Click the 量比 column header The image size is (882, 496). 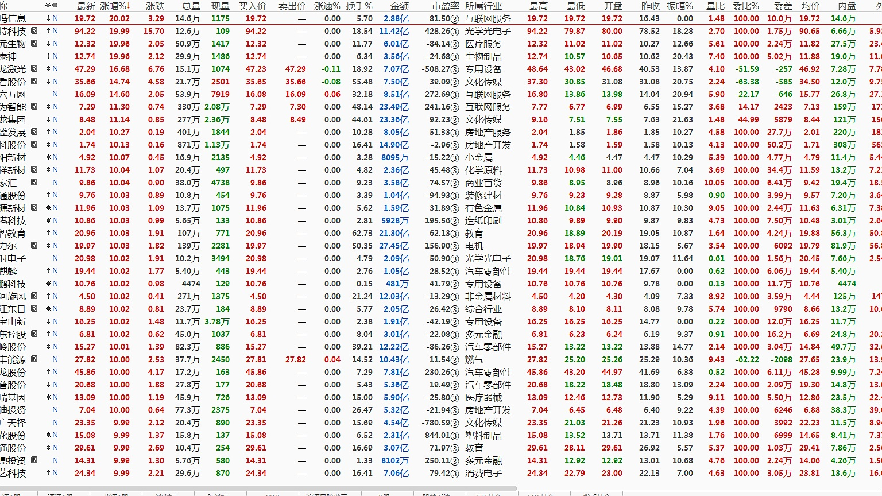pyautogui.click(x=715, y=6)
